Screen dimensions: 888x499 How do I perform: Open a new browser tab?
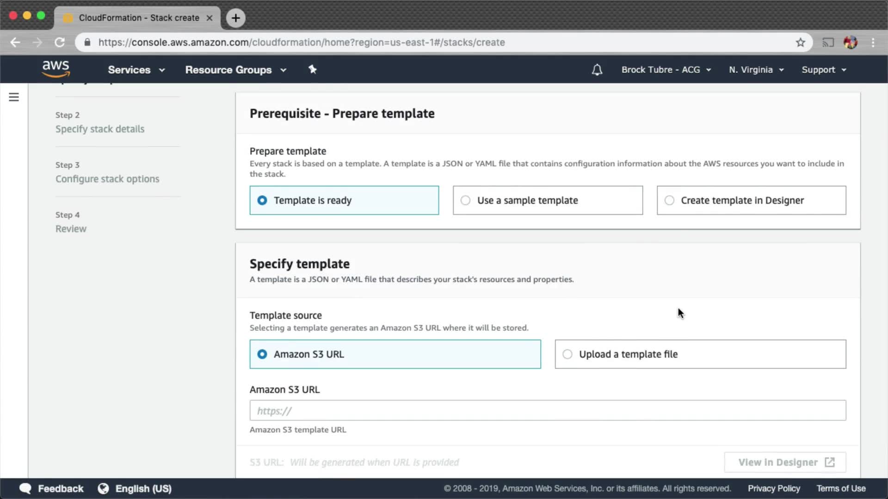tap(236, 18)
